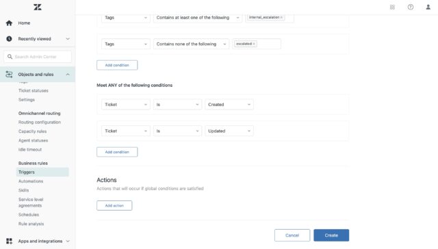Screen dimensions: 438x249
Task: Click the Cancel button
Action: tap(292, 235)
